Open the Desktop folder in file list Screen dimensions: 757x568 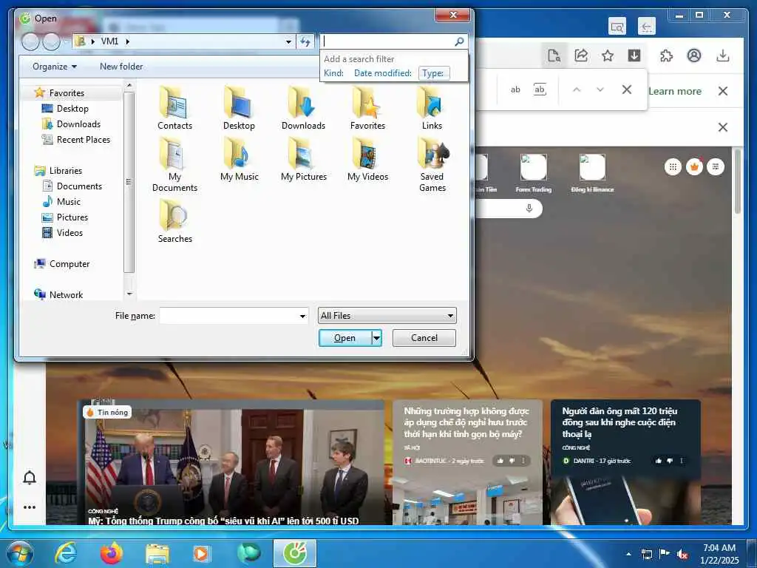[239, 108]
